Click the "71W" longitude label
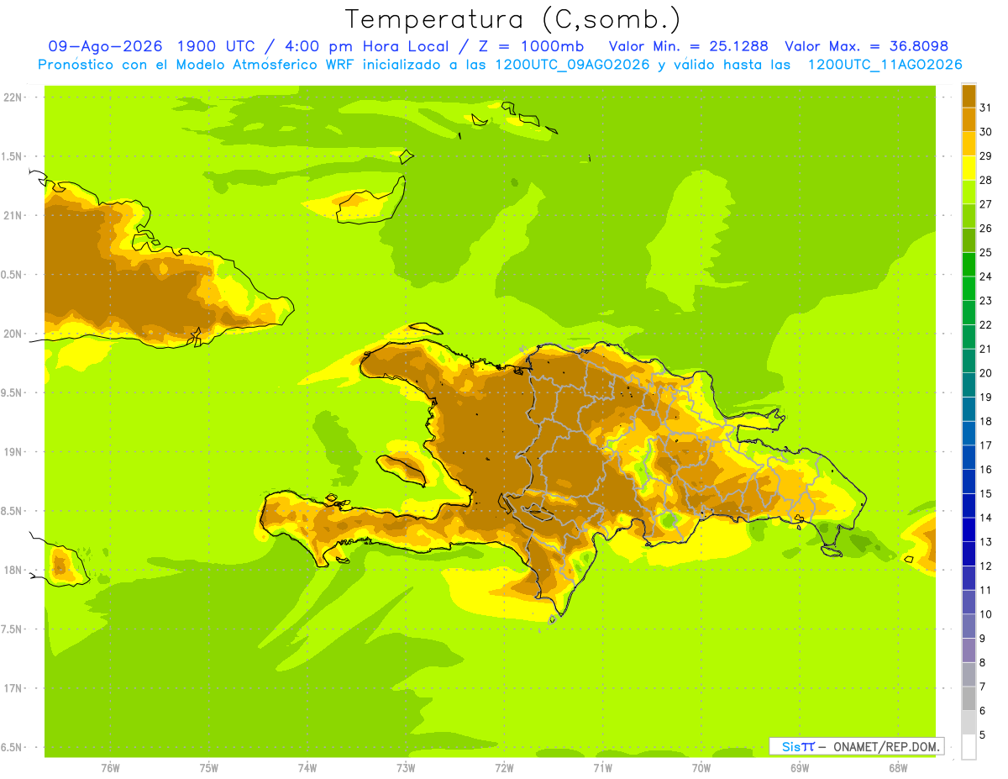The height and width of the screenshot is (779, 1008). [602, 767]
